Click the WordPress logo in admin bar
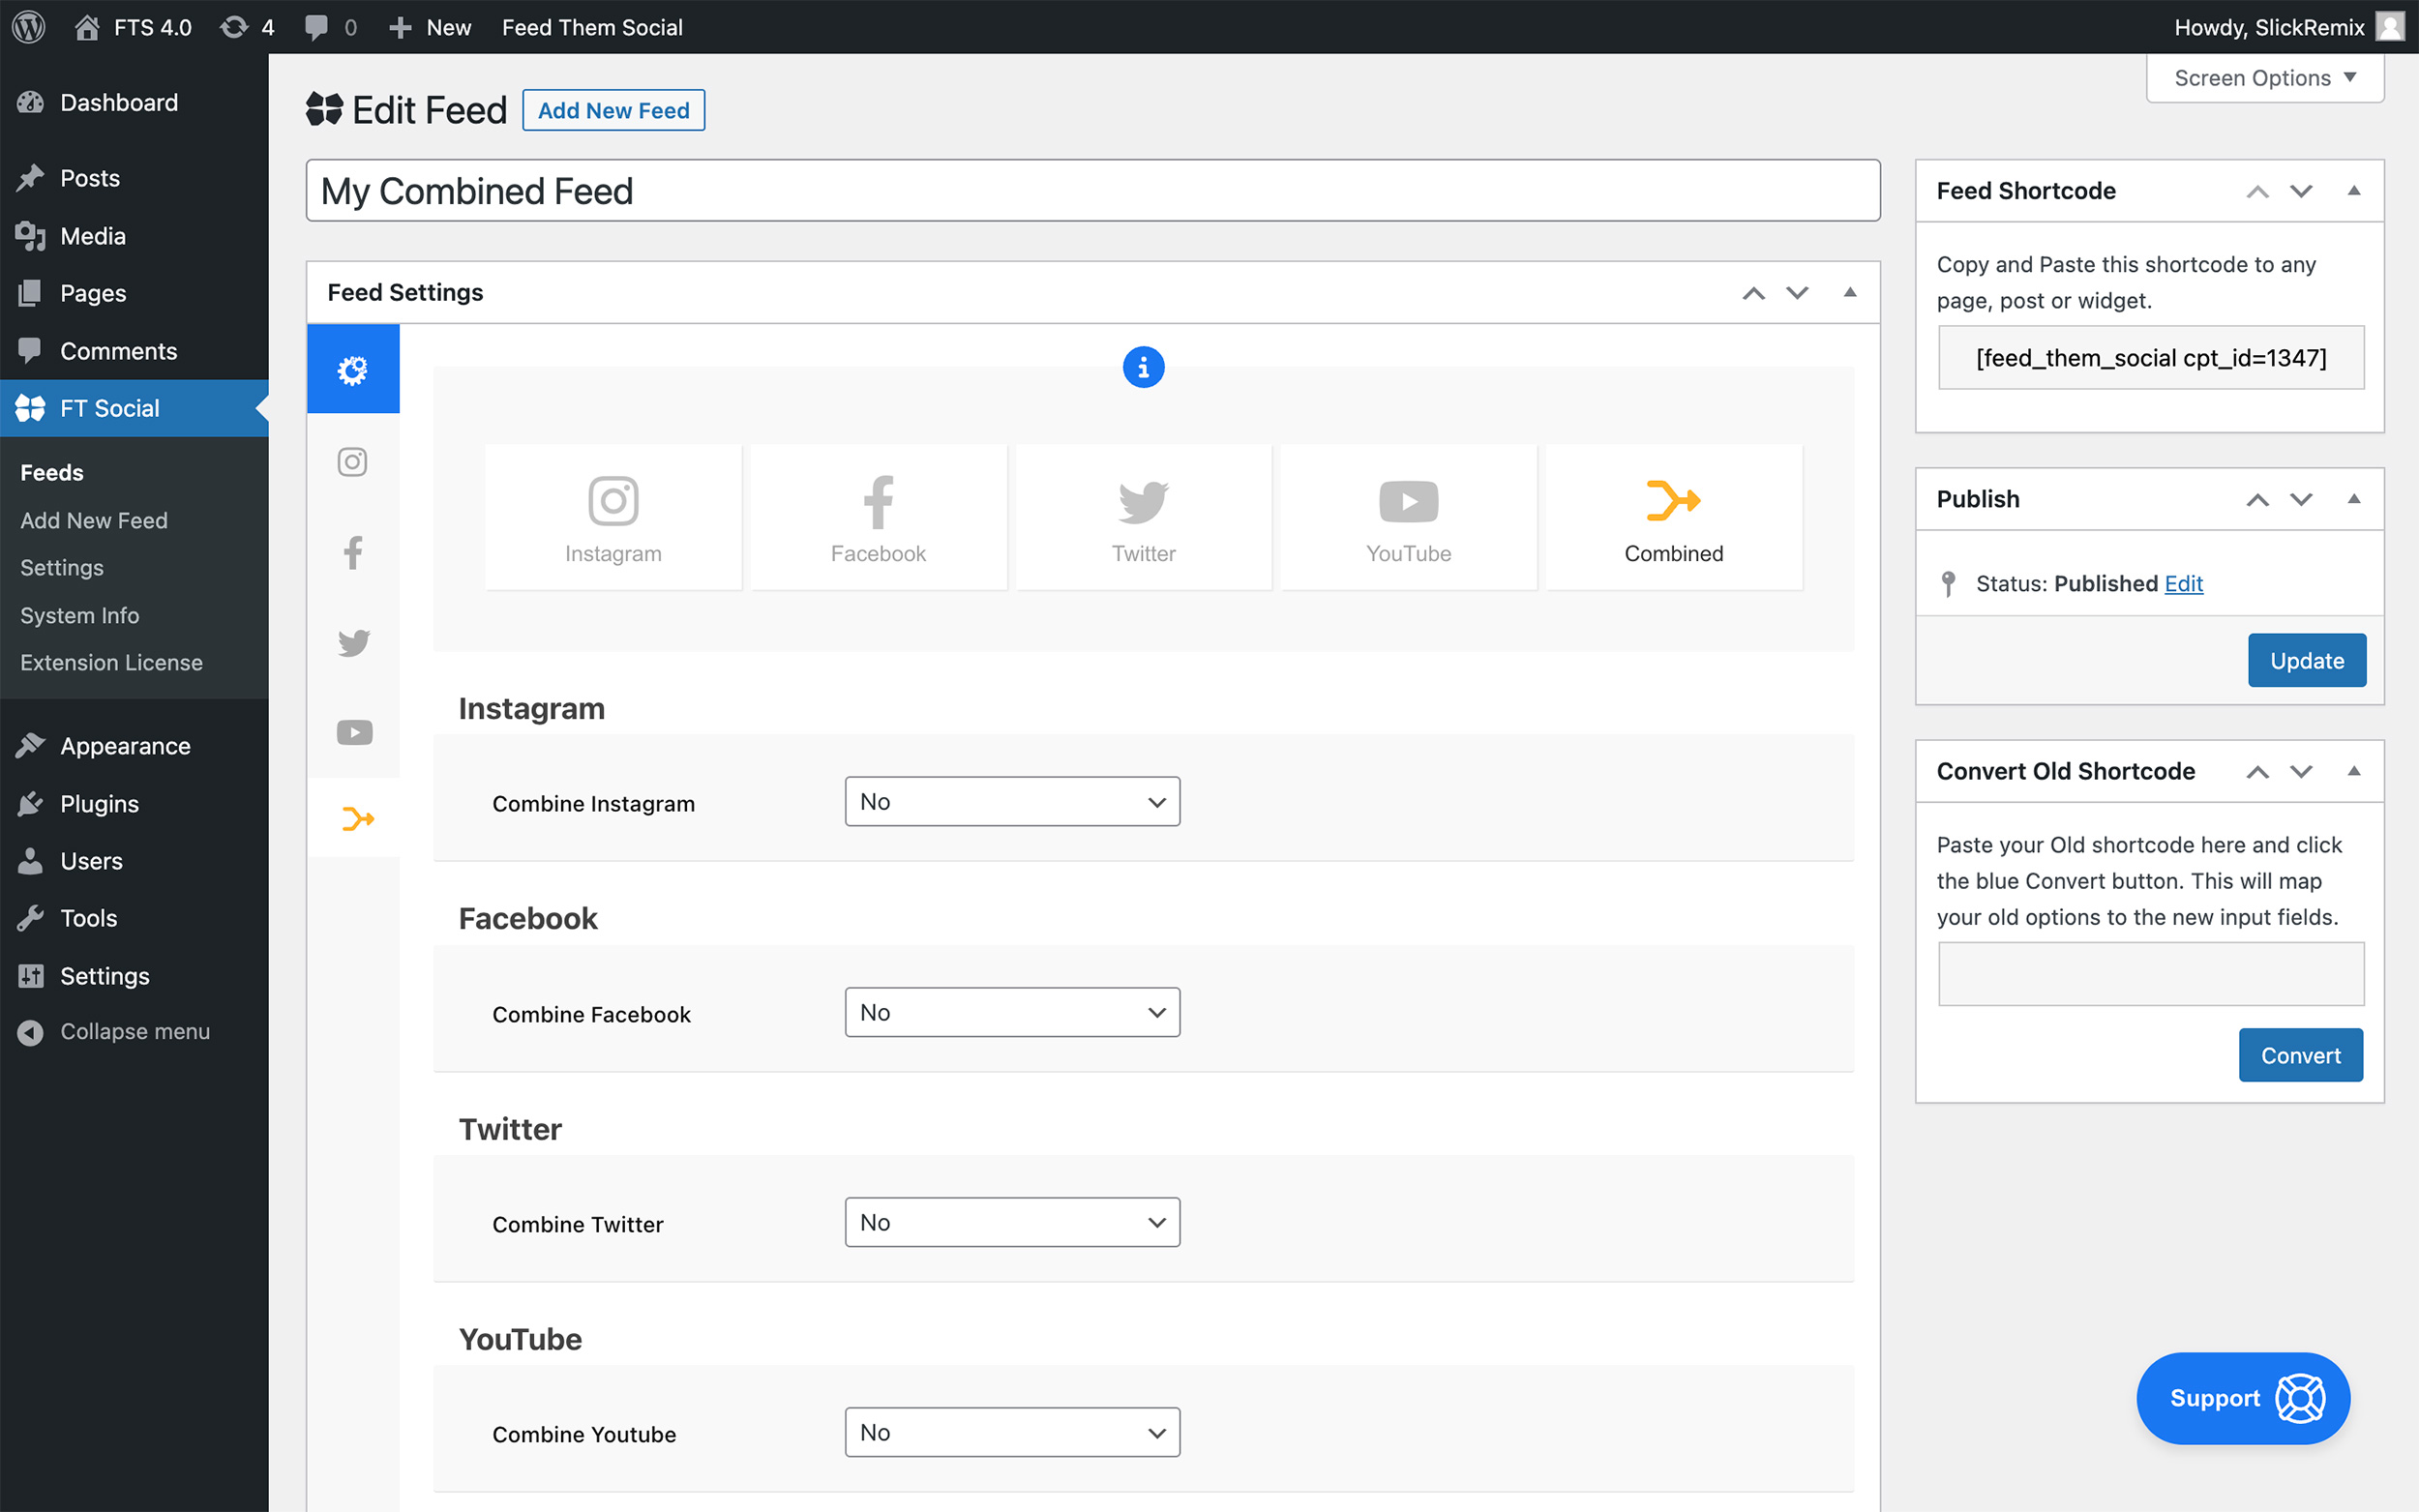The height and width of the screenshot is (1512, 2419). click(x=29, y=27)
